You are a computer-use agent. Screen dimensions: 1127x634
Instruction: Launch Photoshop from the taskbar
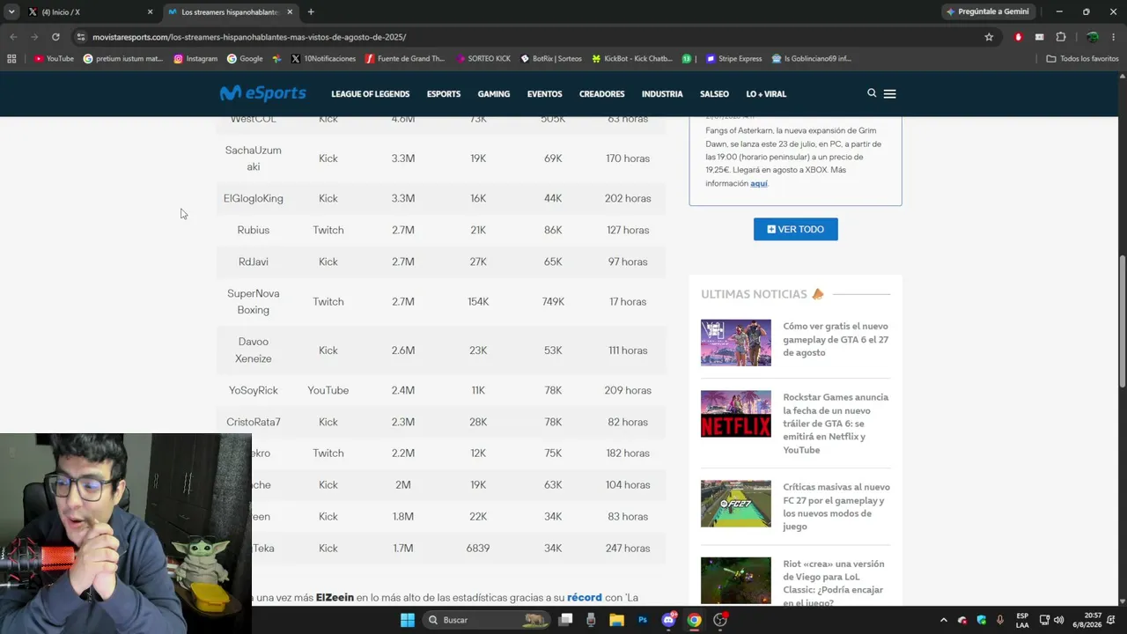(643, 620)
